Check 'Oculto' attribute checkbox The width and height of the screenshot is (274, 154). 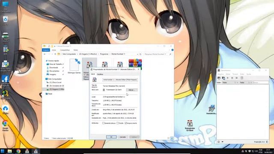coord(118,123)
